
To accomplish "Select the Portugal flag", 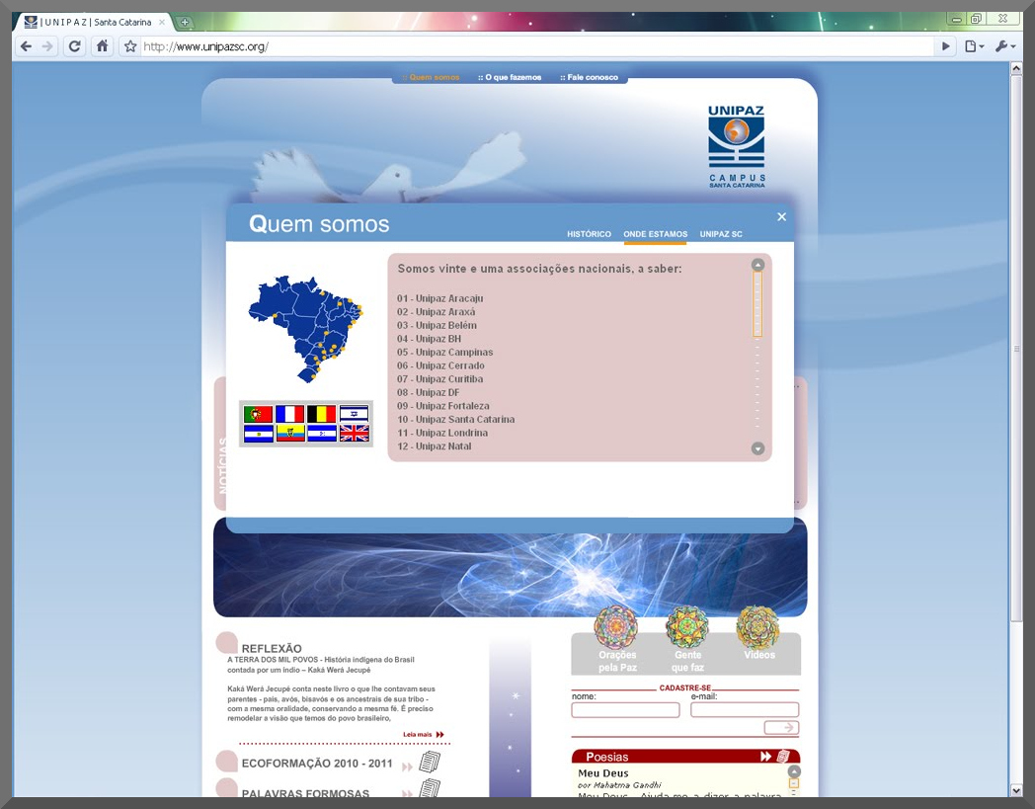I will 258,414.
